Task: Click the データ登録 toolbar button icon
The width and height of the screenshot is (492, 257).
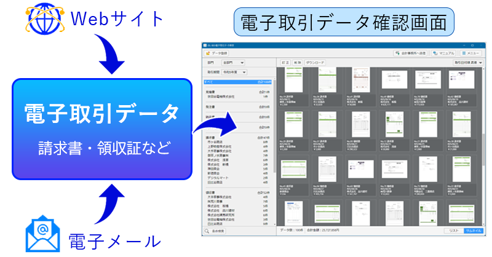Action: pos(208,53)
